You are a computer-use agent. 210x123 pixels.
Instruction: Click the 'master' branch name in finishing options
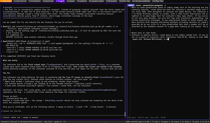pos(70,107)
